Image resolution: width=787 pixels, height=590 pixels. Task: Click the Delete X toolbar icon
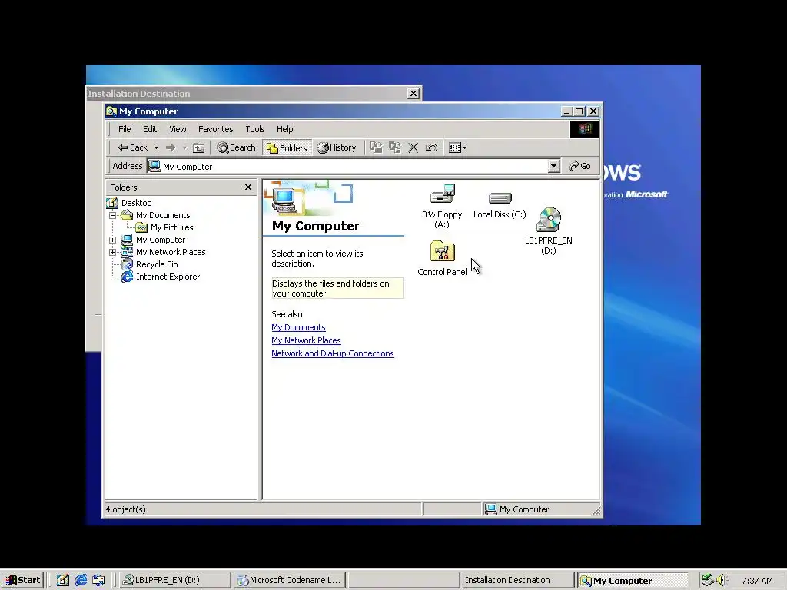(413, 147)
